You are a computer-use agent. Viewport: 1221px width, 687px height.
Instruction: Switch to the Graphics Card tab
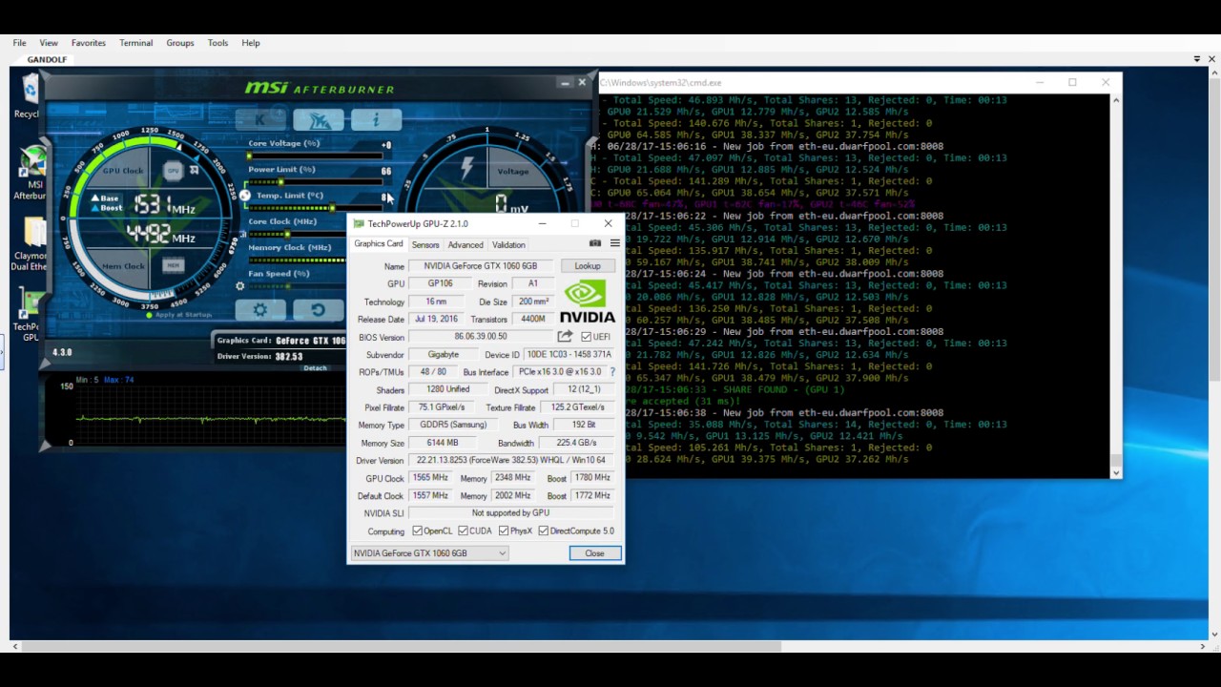(x=379, y=244)
